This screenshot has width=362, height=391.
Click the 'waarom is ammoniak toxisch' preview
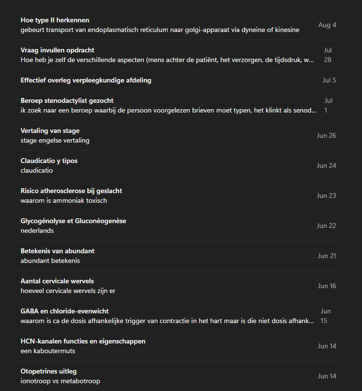pos(63,201)
